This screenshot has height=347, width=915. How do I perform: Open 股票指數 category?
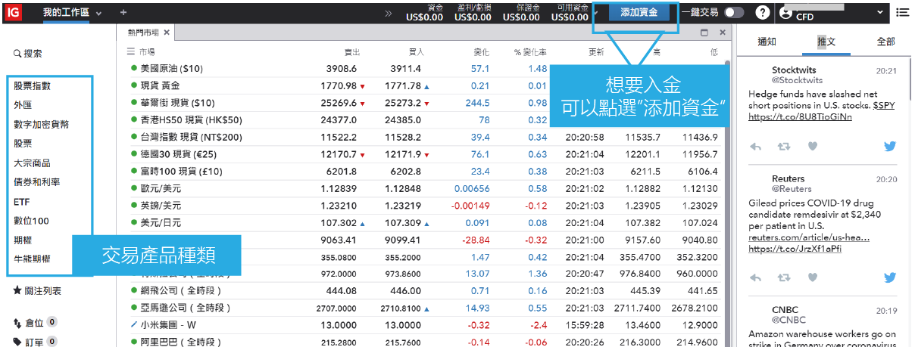(33, 86)
